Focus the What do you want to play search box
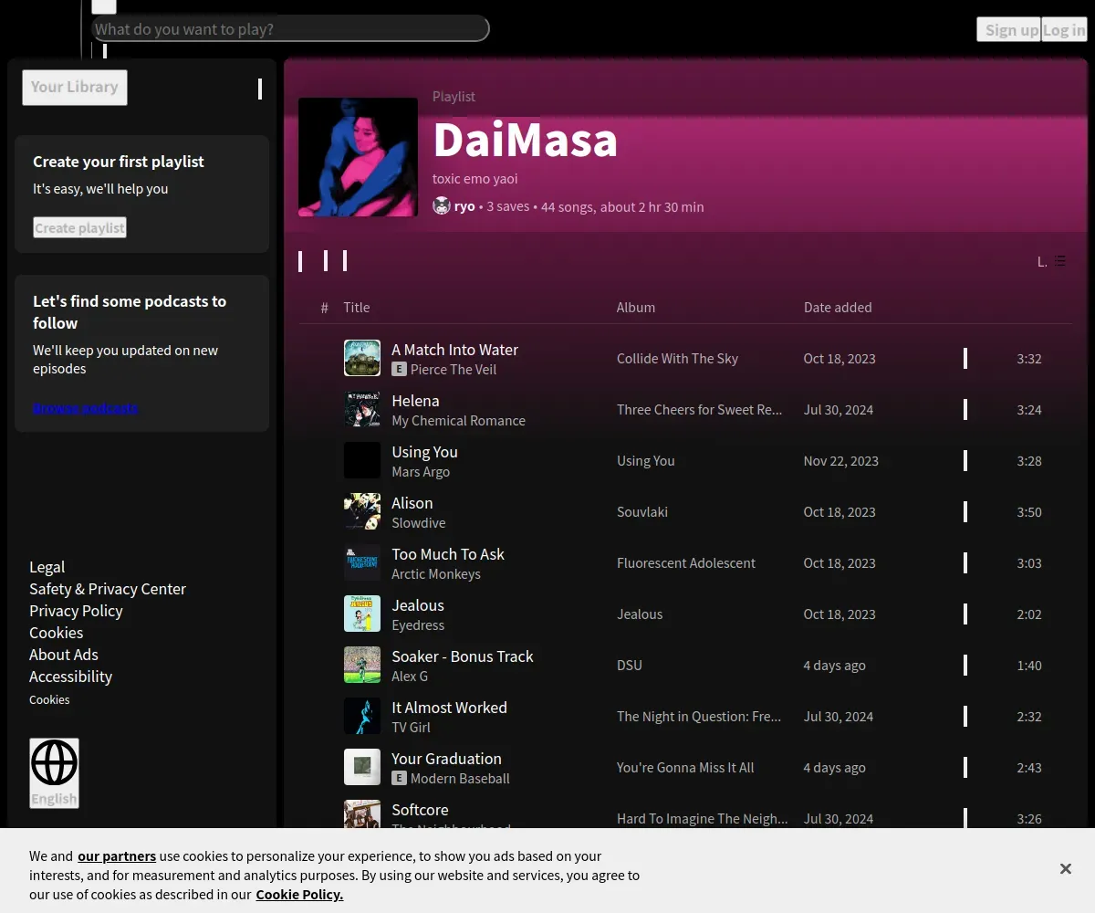 click(x=290, y=29)
